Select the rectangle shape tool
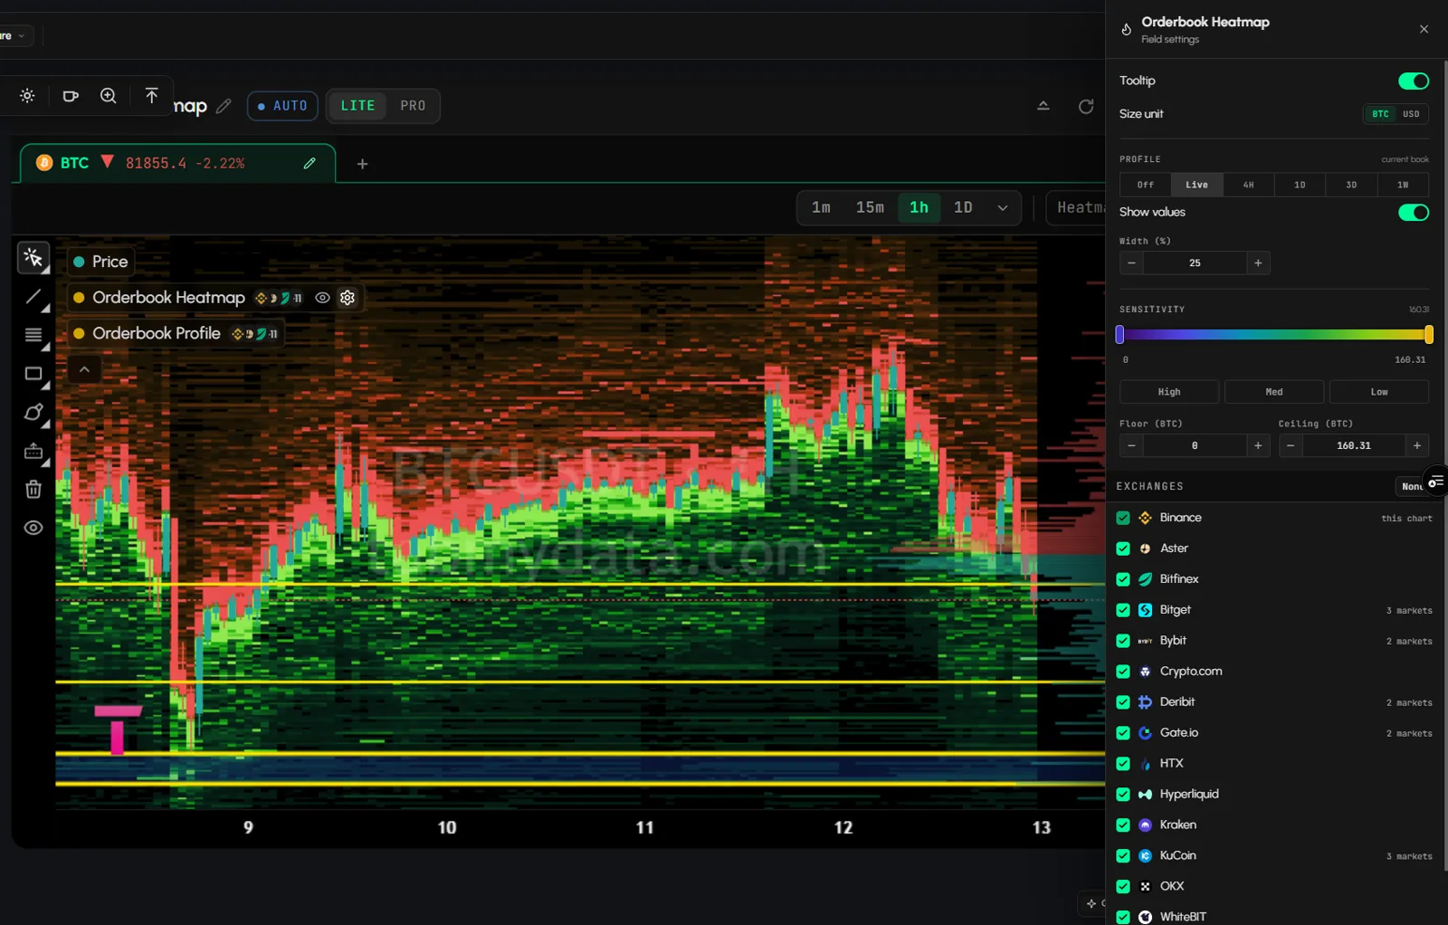The height and width of the screenshot is (925, 1448). pos(33,374)
